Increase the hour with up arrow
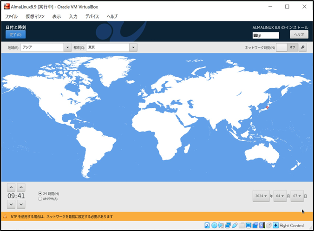Screen dimensions: 314x231 point(11,187)
